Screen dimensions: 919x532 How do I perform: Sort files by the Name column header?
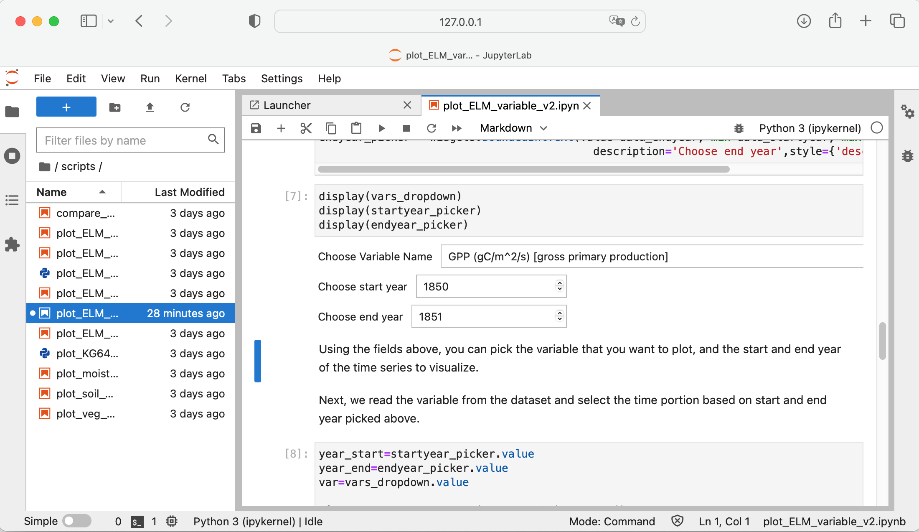click(52, 192)
